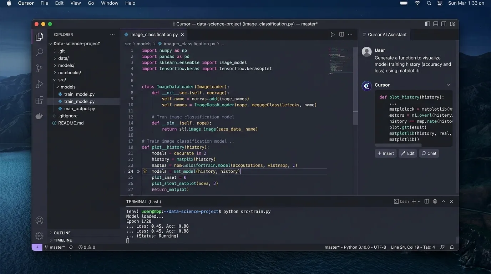
Task: Open the Source Control view icon
Action: (x=40, y=68)
